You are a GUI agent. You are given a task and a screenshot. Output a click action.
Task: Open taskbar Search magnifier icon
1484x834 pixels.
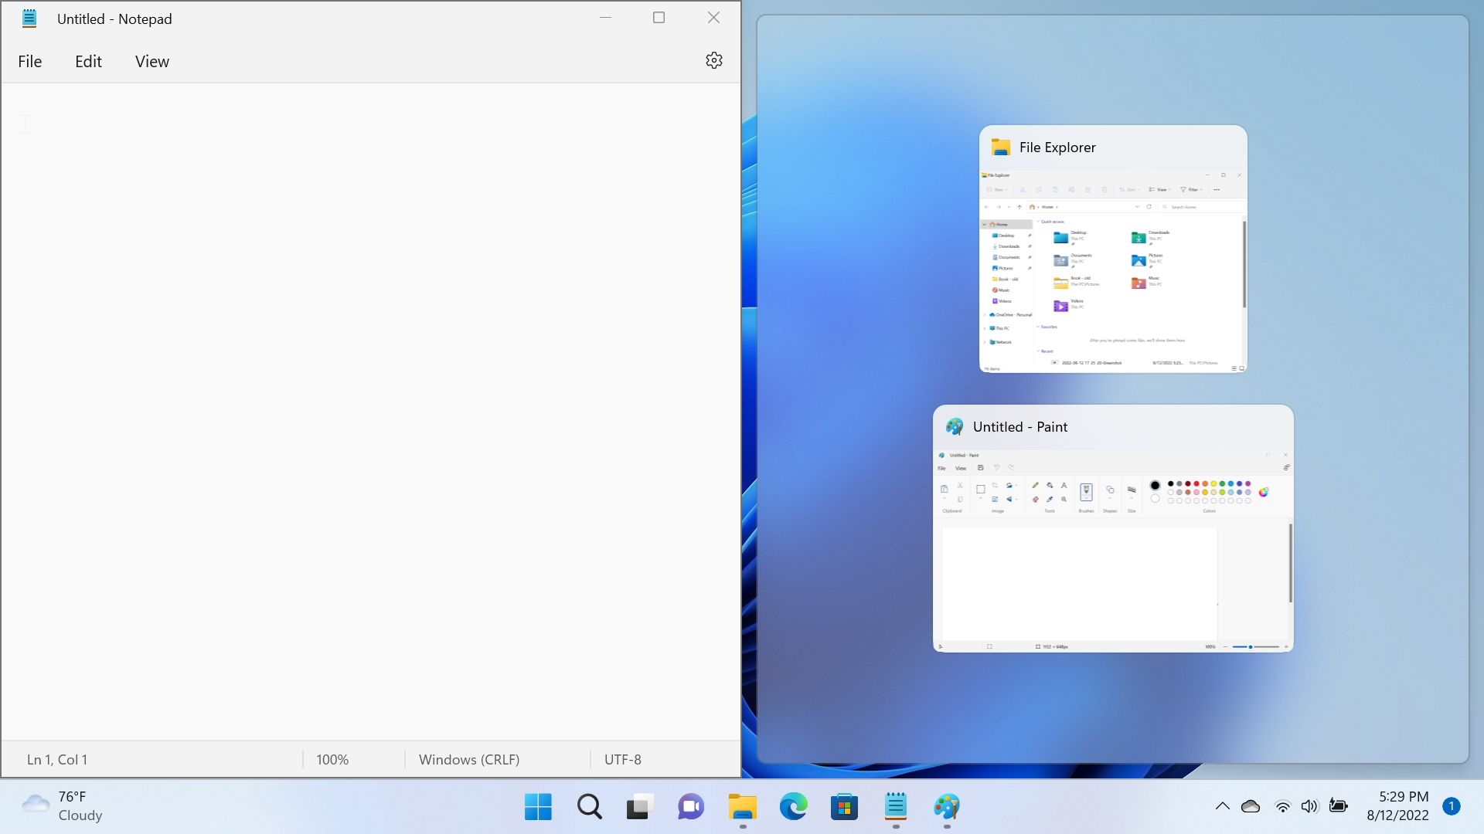(x=589, y=807)
